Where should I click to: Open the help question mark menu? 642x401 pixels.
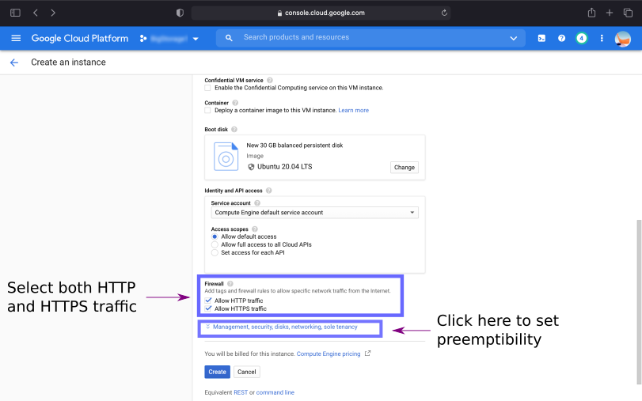tap(561, 38)
